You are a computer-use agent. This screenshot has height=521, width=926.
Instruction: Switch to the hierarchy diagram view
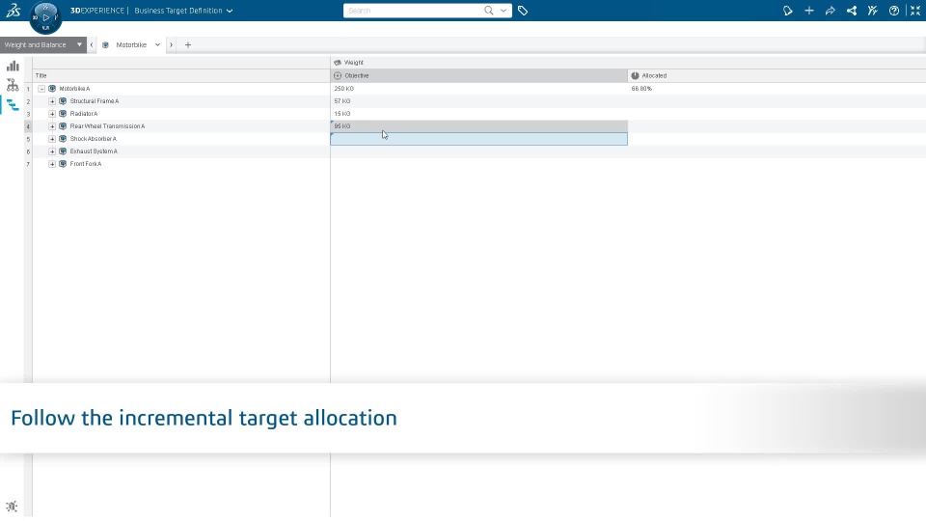[13, 85]
